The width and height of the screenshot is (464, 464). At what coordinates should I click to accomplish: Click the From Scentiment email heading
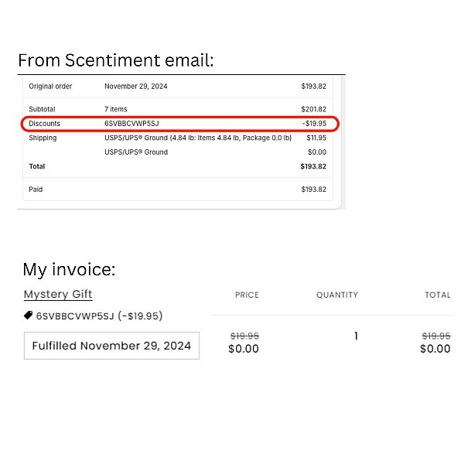(x=116, y=60)
